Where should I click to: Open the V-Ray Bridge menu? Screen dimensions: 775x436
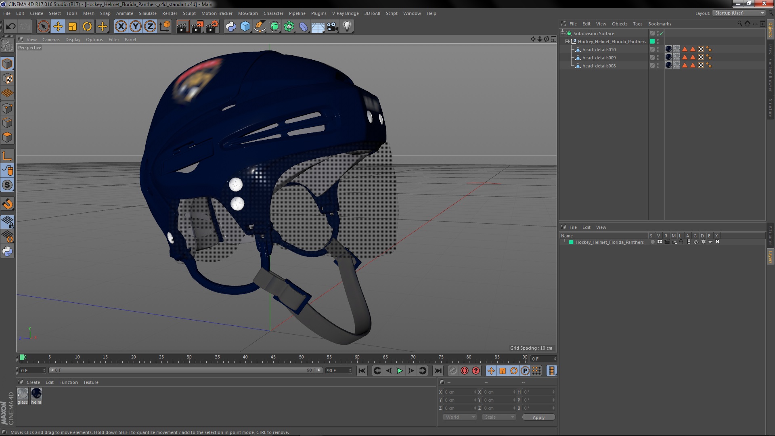point(345,13)
